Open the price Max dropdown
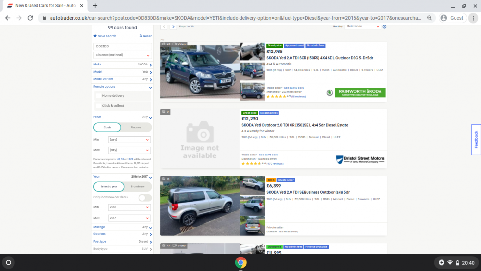The height and width of the screenshot is (271, 481). click(129, 150)
